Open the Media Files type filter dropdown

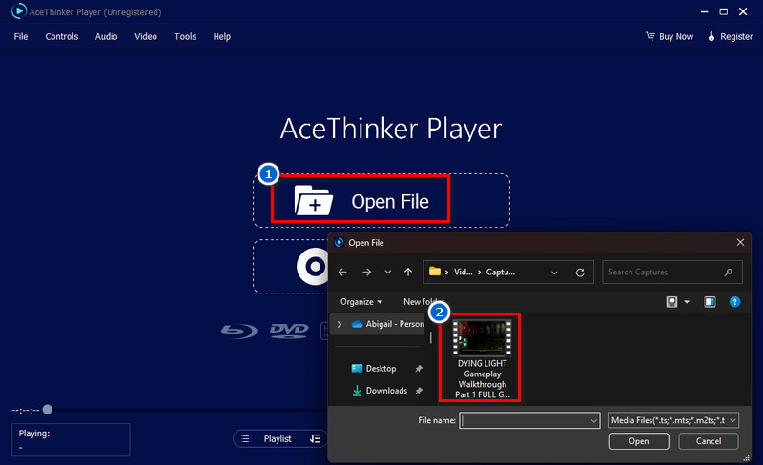click(673, 420)
